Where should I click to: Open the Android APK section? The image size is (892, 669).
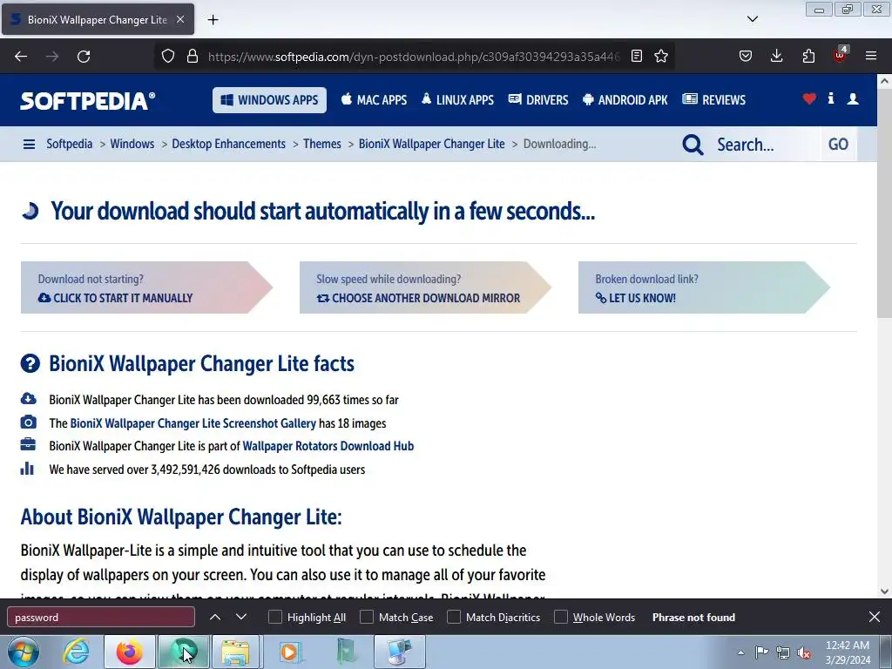(x=625, y=100)
